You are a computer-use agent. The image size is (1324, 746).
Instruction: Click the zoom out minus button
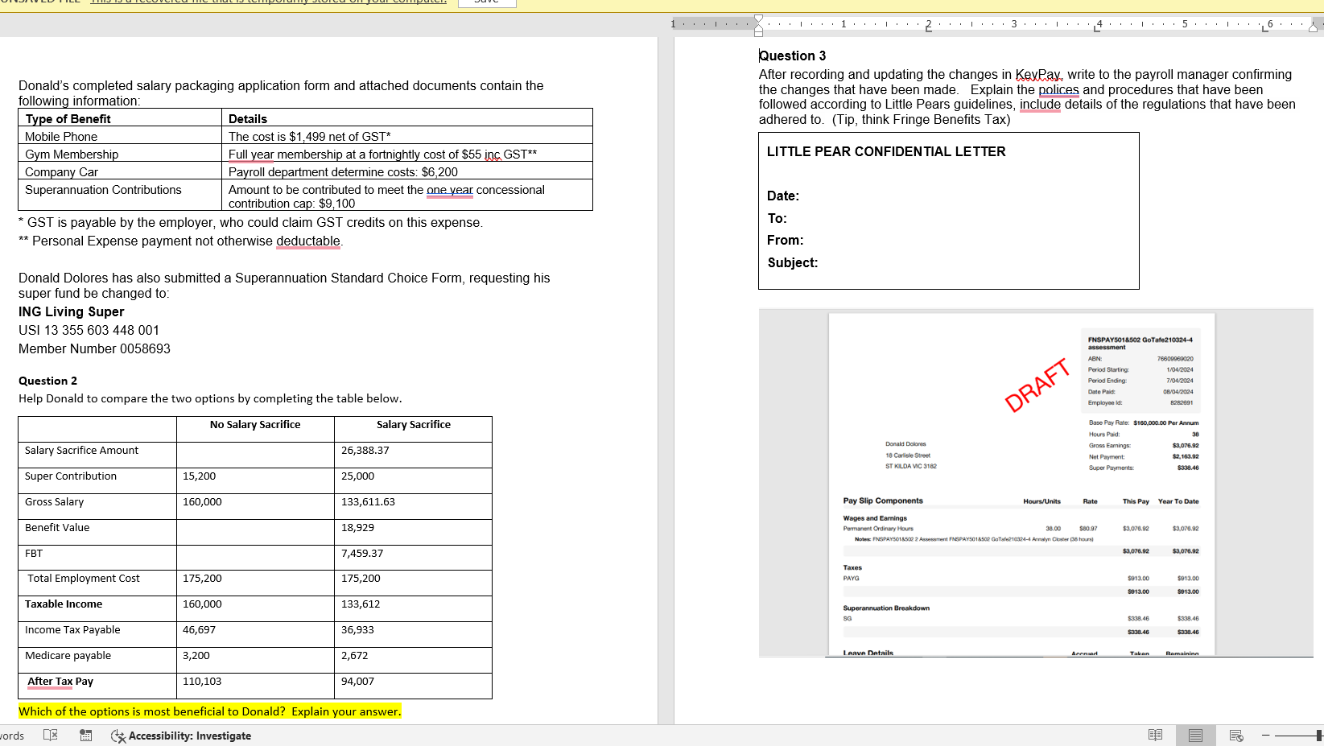1265,736
